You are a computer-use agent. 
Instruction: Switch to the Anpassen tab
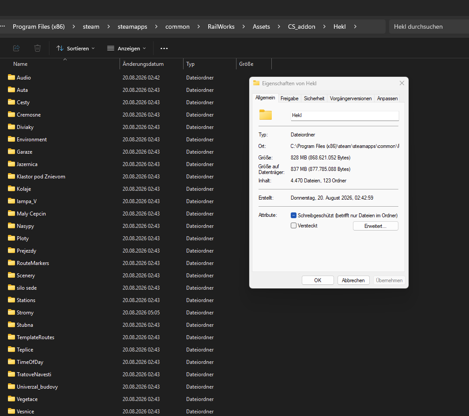[387, 98]
